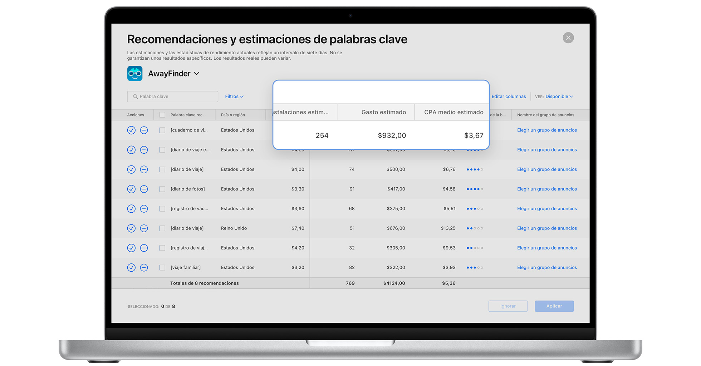Click popularity dots rating for Reino Unido row
Viewport: 701px width, 366px height.
475,228
